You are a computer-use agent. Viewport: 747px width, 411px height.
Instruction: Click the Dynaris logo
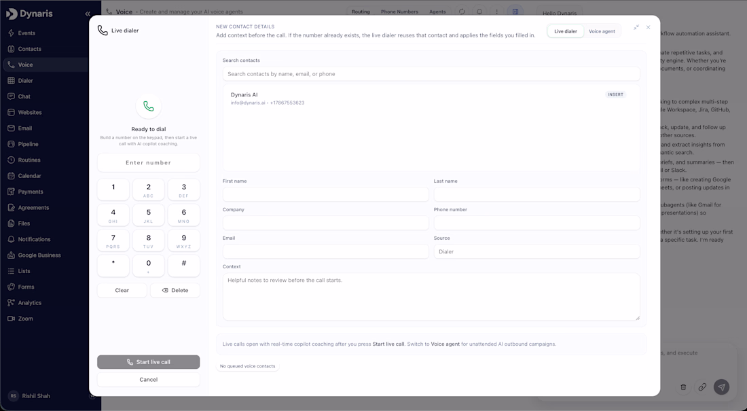pos(29,14)
